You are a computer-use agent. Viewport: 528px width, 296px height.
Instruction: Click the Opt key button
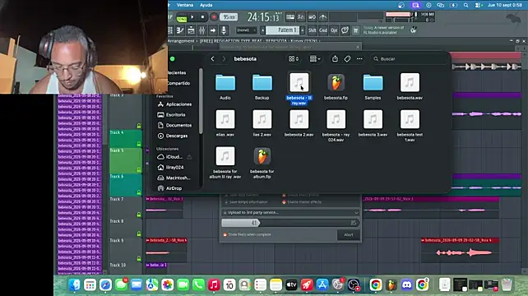pos(334,30)
